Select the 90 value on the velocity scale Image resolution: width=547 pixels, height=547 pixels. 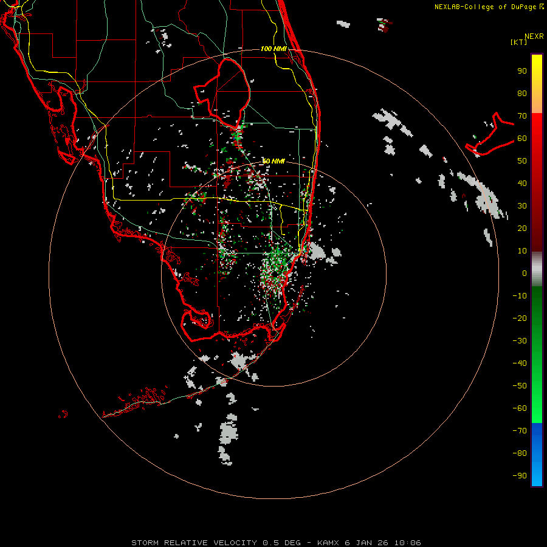pyautogui.click(x=522, y=71)
